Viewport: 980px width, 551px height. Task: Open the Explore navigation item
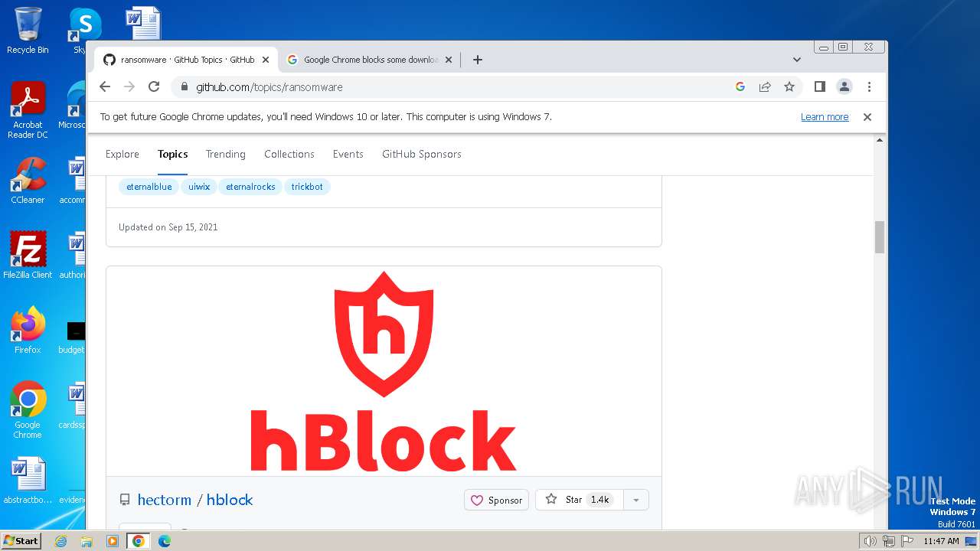coord(122,154)
